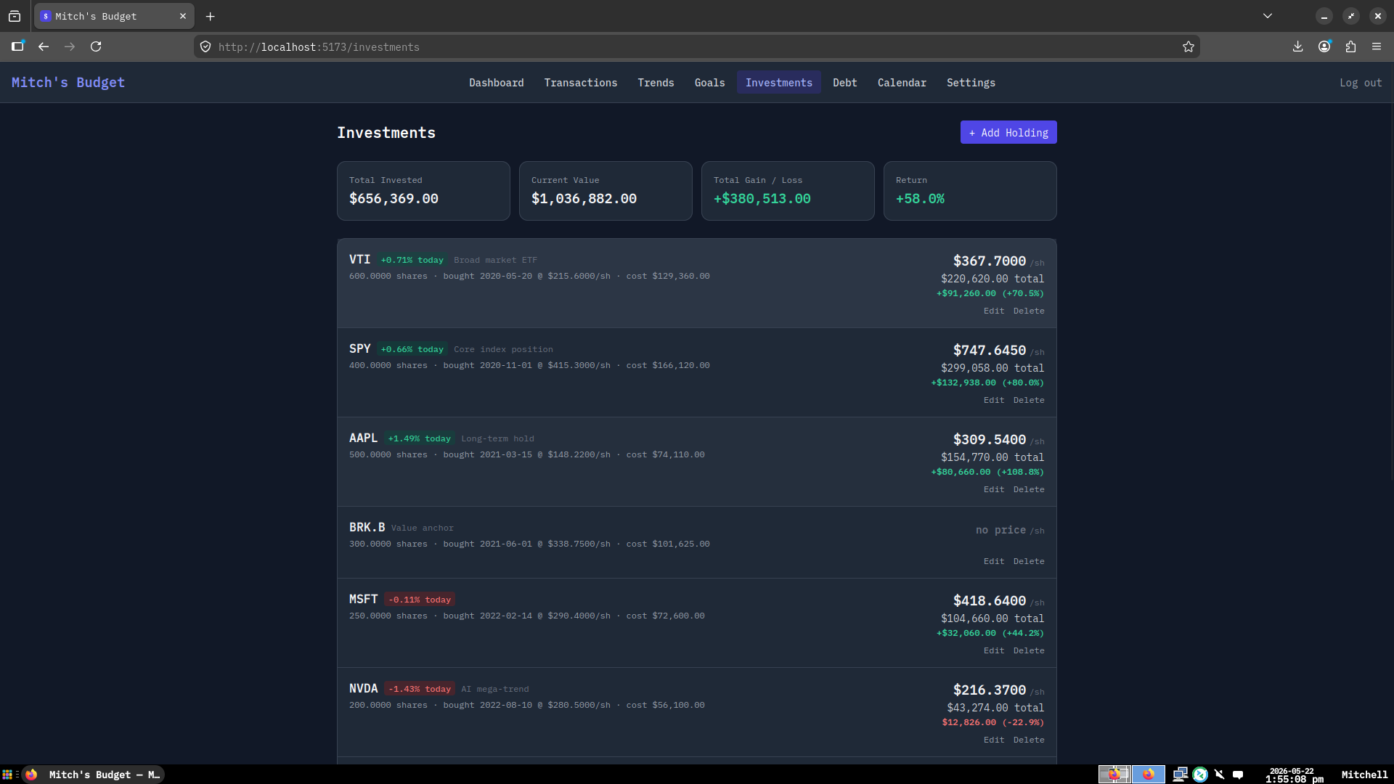Open the Firefox hamburger menu
Image resolution: width=1394 pixels, height=784 pixels.
point(1377,46)
